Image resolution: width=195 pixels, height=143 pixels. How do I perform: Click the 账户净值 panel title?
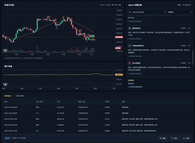[x=8, y=66]
